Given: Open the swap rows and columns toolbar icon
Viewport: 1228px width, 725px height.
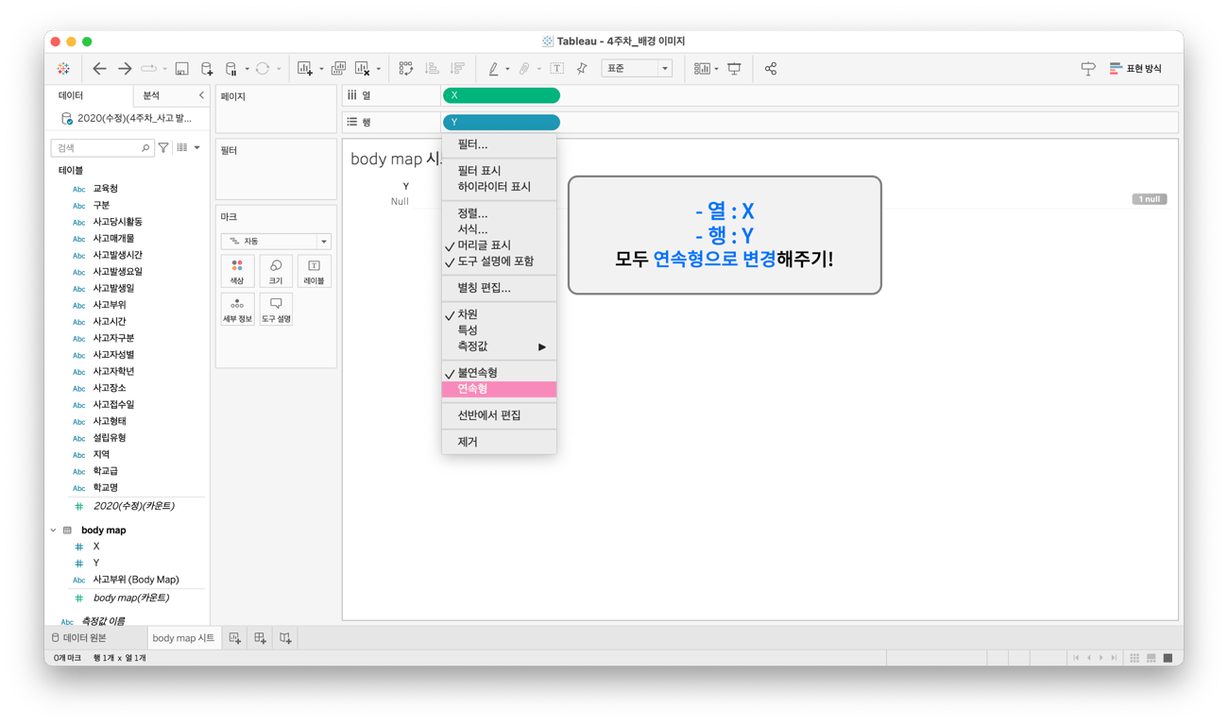Looking at the screenshot, I should click(x=404, y=68).
